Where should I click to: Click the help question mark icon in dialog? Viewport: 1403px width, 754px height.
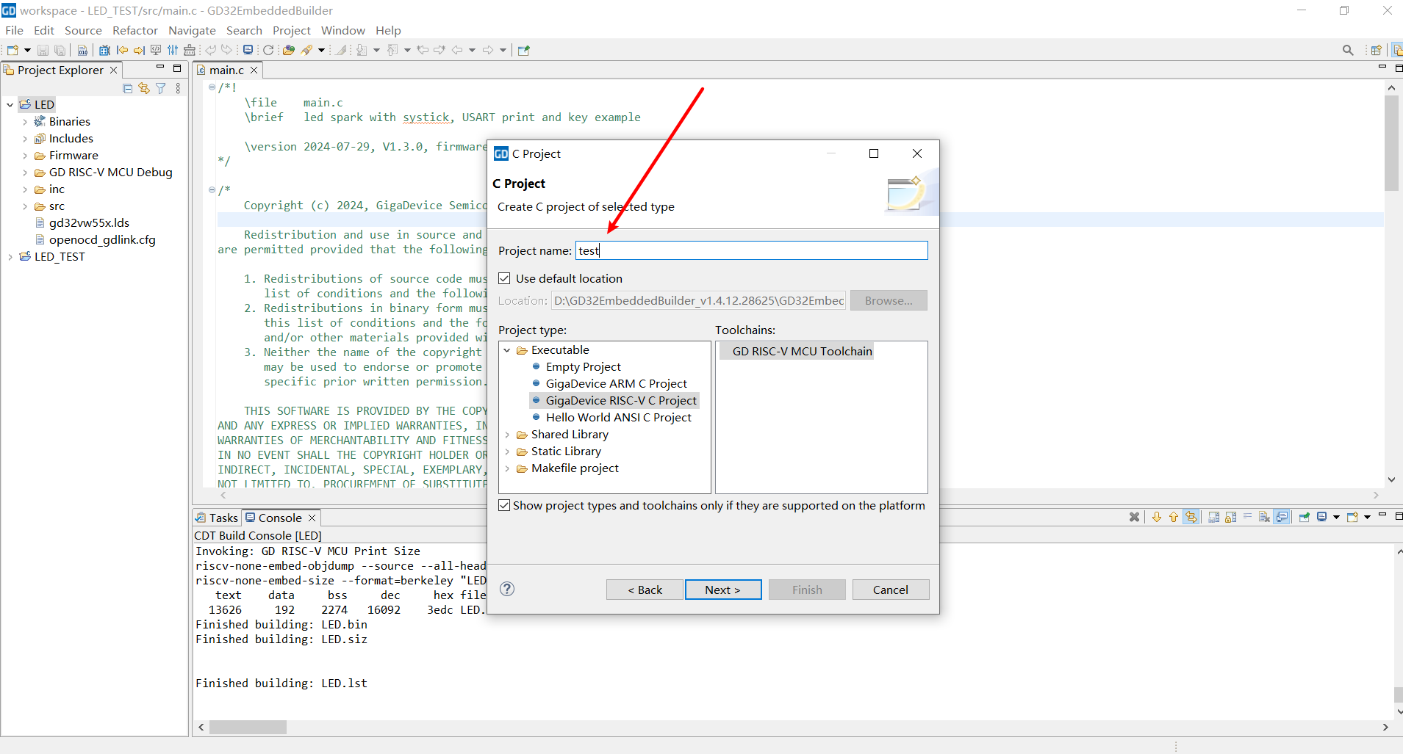point(507,589)
